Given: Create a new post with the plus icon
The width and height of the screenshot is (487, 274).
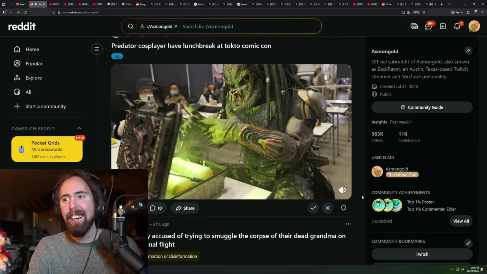Looking at the screenshot, I should [x=443, y=26].
